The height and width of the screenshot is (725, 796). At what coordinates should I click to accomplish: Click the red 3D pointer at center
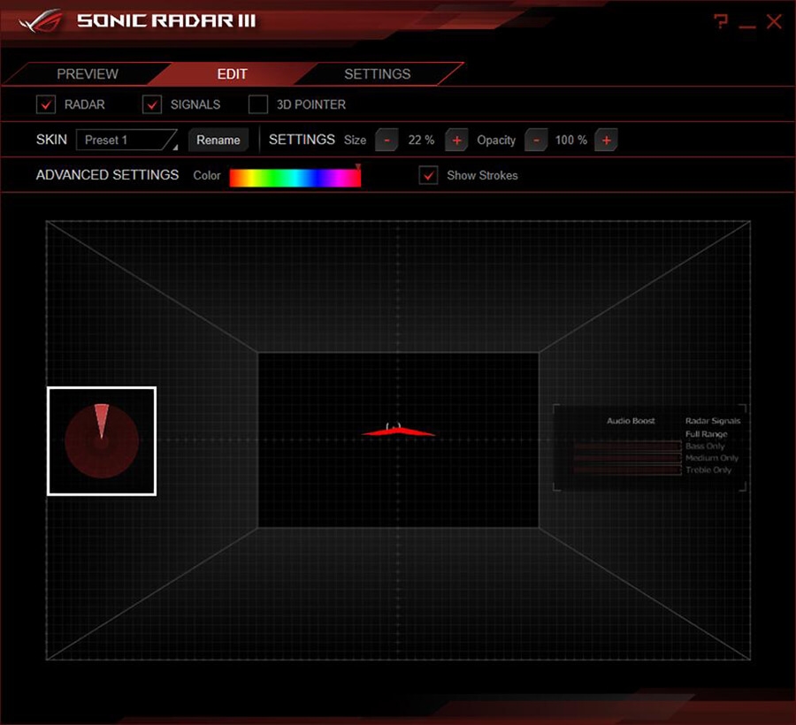398,431
